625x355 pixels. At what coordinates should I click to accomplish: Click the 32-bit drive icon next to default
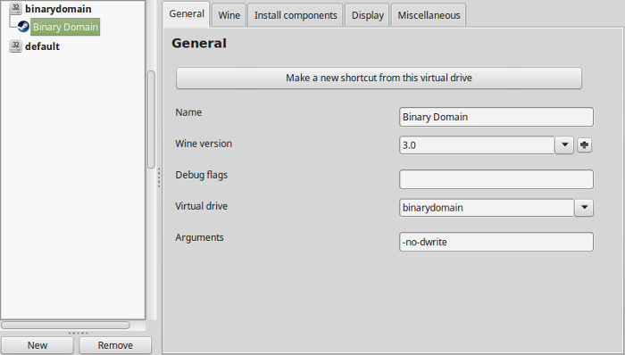[15, 46]
